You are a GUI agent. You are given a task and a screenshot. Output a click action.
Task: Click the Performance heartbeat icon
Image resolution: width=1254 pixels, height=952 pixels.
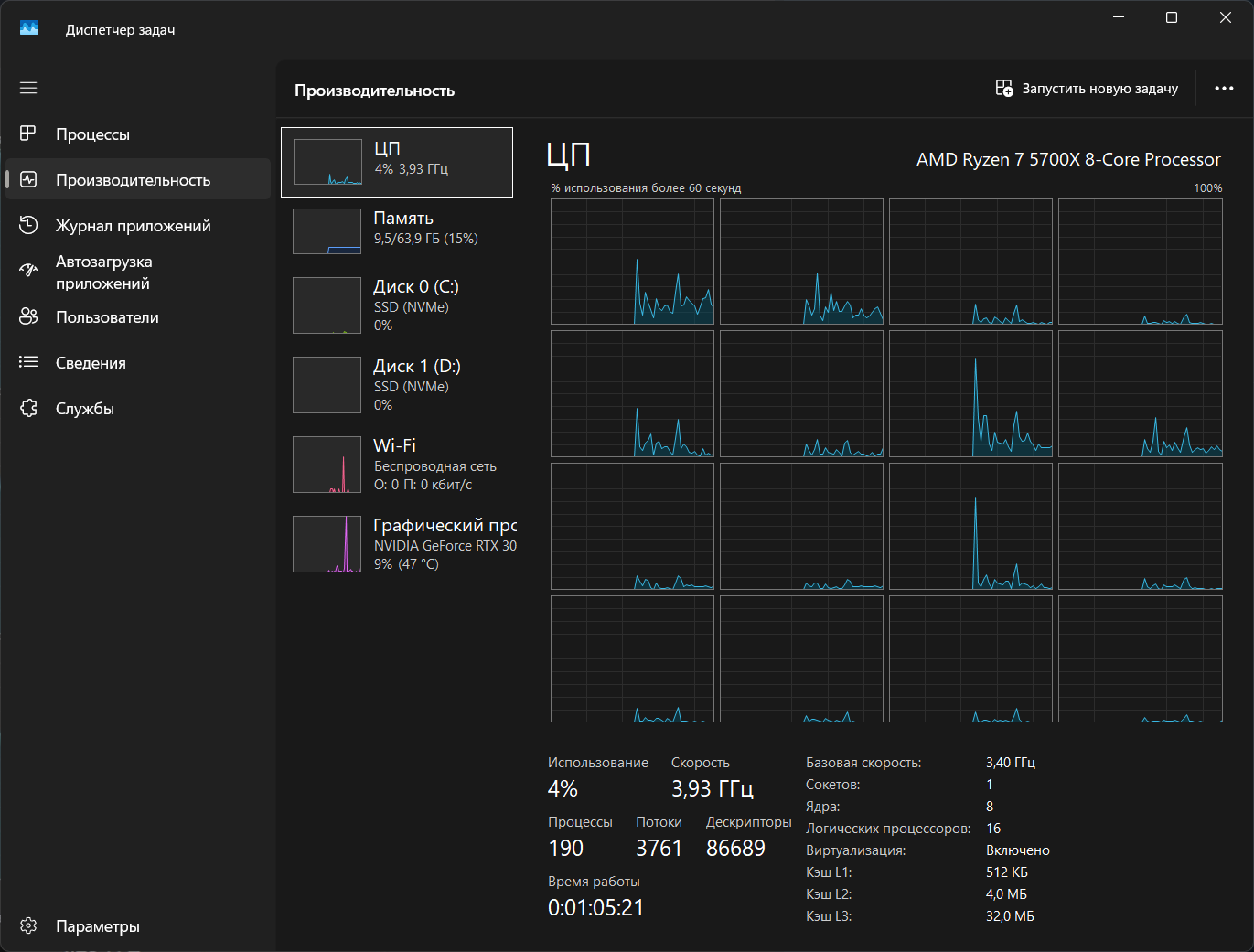(x=28, y=179)
